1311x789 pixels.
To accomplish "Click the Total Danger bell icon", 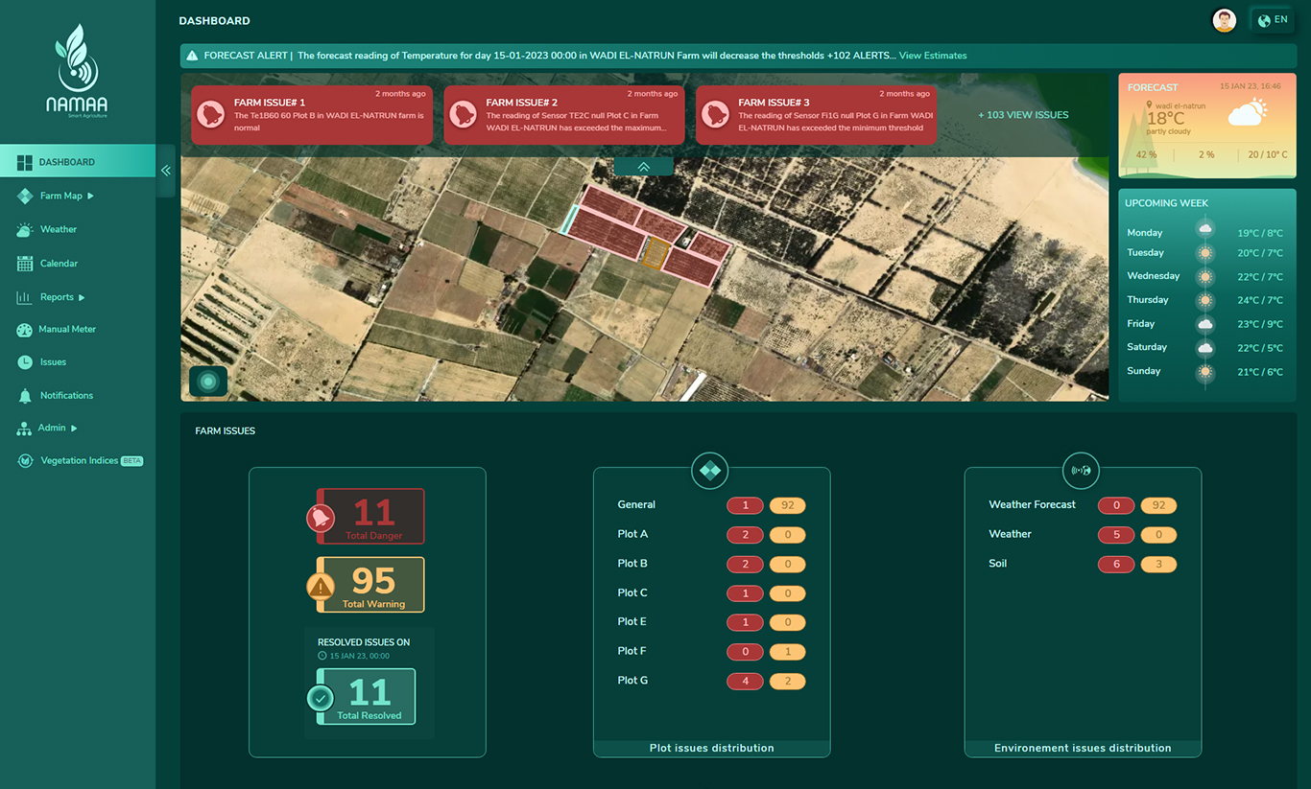I will (x=320, y=519).
